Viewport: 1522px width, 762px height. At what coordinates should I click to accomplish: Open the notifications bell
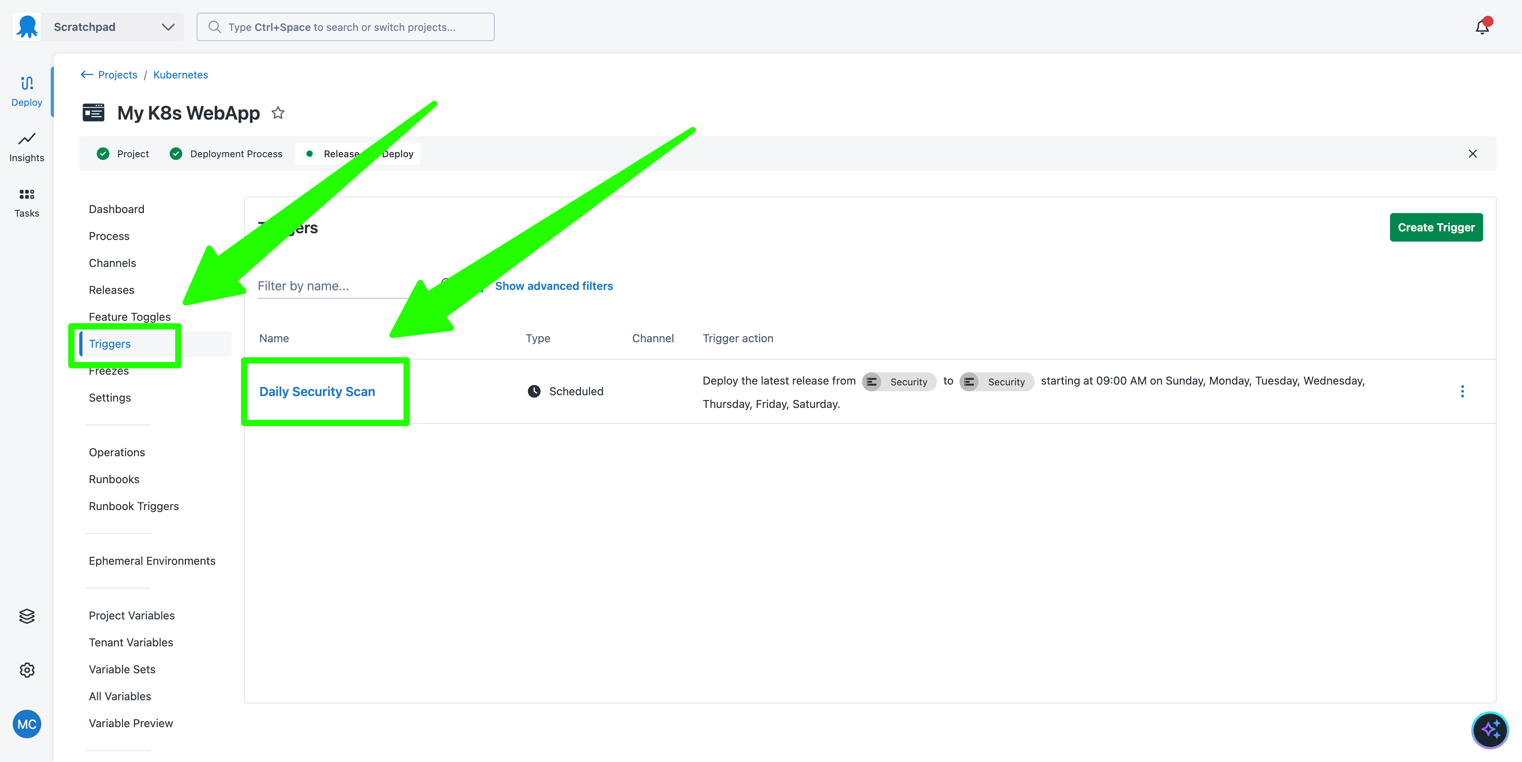click(x=1482, y=27)
